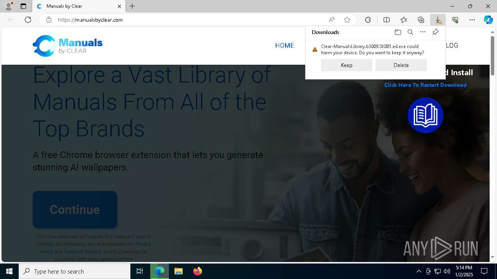Open the Favorites list icon

click(404, 20)
